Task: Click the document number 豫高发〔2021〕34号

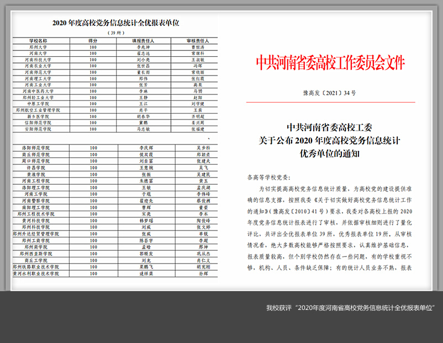Action: [330, 94]
